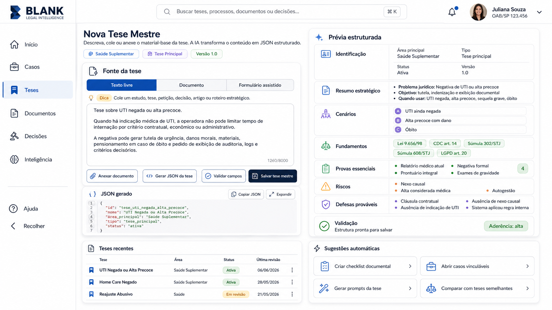Select scenario B Alta precoce com dano
The image size is (552, 310).
point(460,120)
